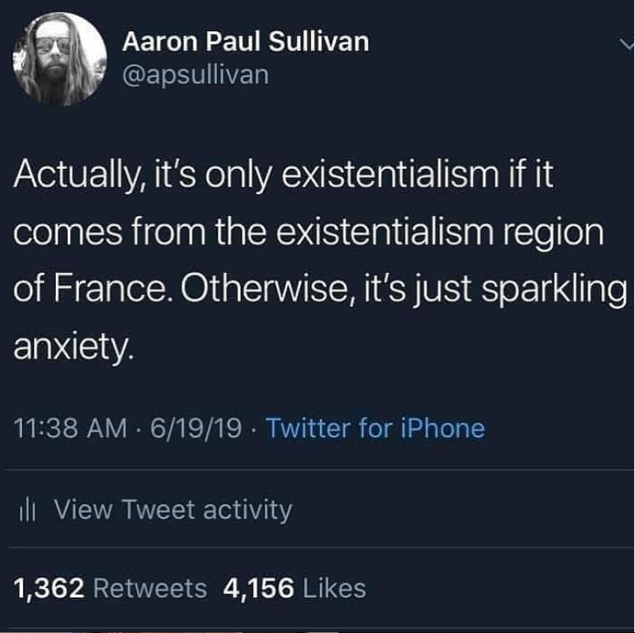Click the 4,156 likes count number

(x=259, y=588)
